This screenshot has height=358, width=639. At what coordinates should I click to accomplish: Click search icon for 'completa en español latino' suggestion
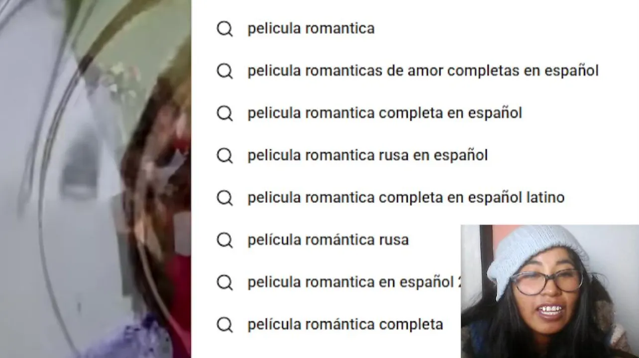click(x=224, y=198)
